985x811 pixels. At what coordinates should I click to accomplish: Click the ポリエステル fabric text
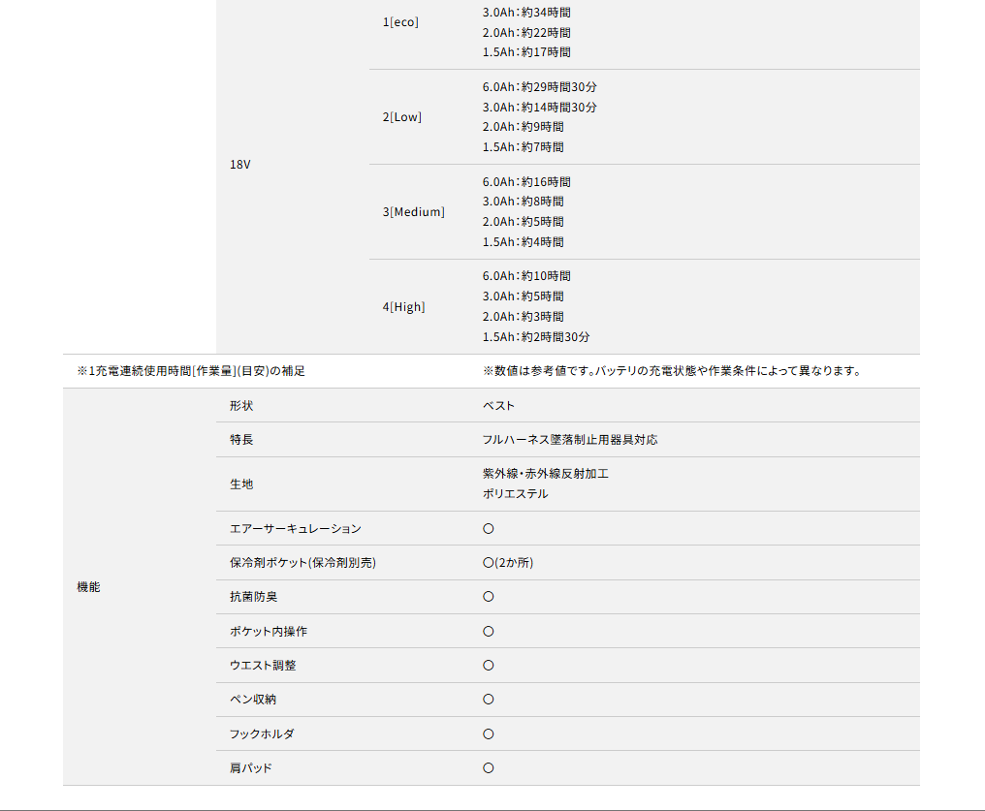coord(515,494)
